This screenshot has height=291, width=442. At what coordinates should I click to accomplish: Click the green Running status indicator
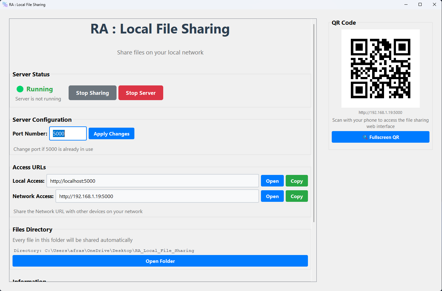click(19, 89)
